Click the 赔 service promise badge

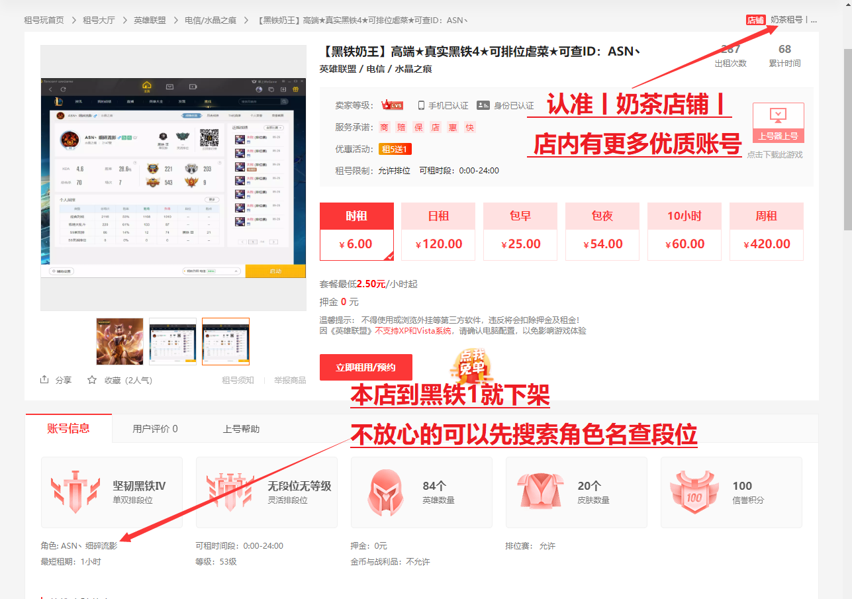(402, 127)
